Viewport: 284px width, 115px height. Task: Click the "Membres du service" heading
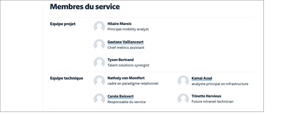(85, 7)
